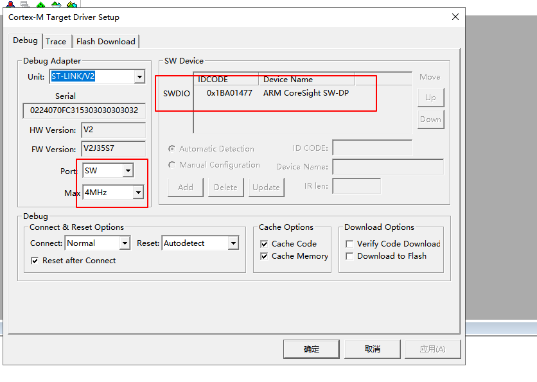Viewport: 537px width, 382px height.
Task: Click the Add button
Action: pyautogui.click(x=185, y=187)
